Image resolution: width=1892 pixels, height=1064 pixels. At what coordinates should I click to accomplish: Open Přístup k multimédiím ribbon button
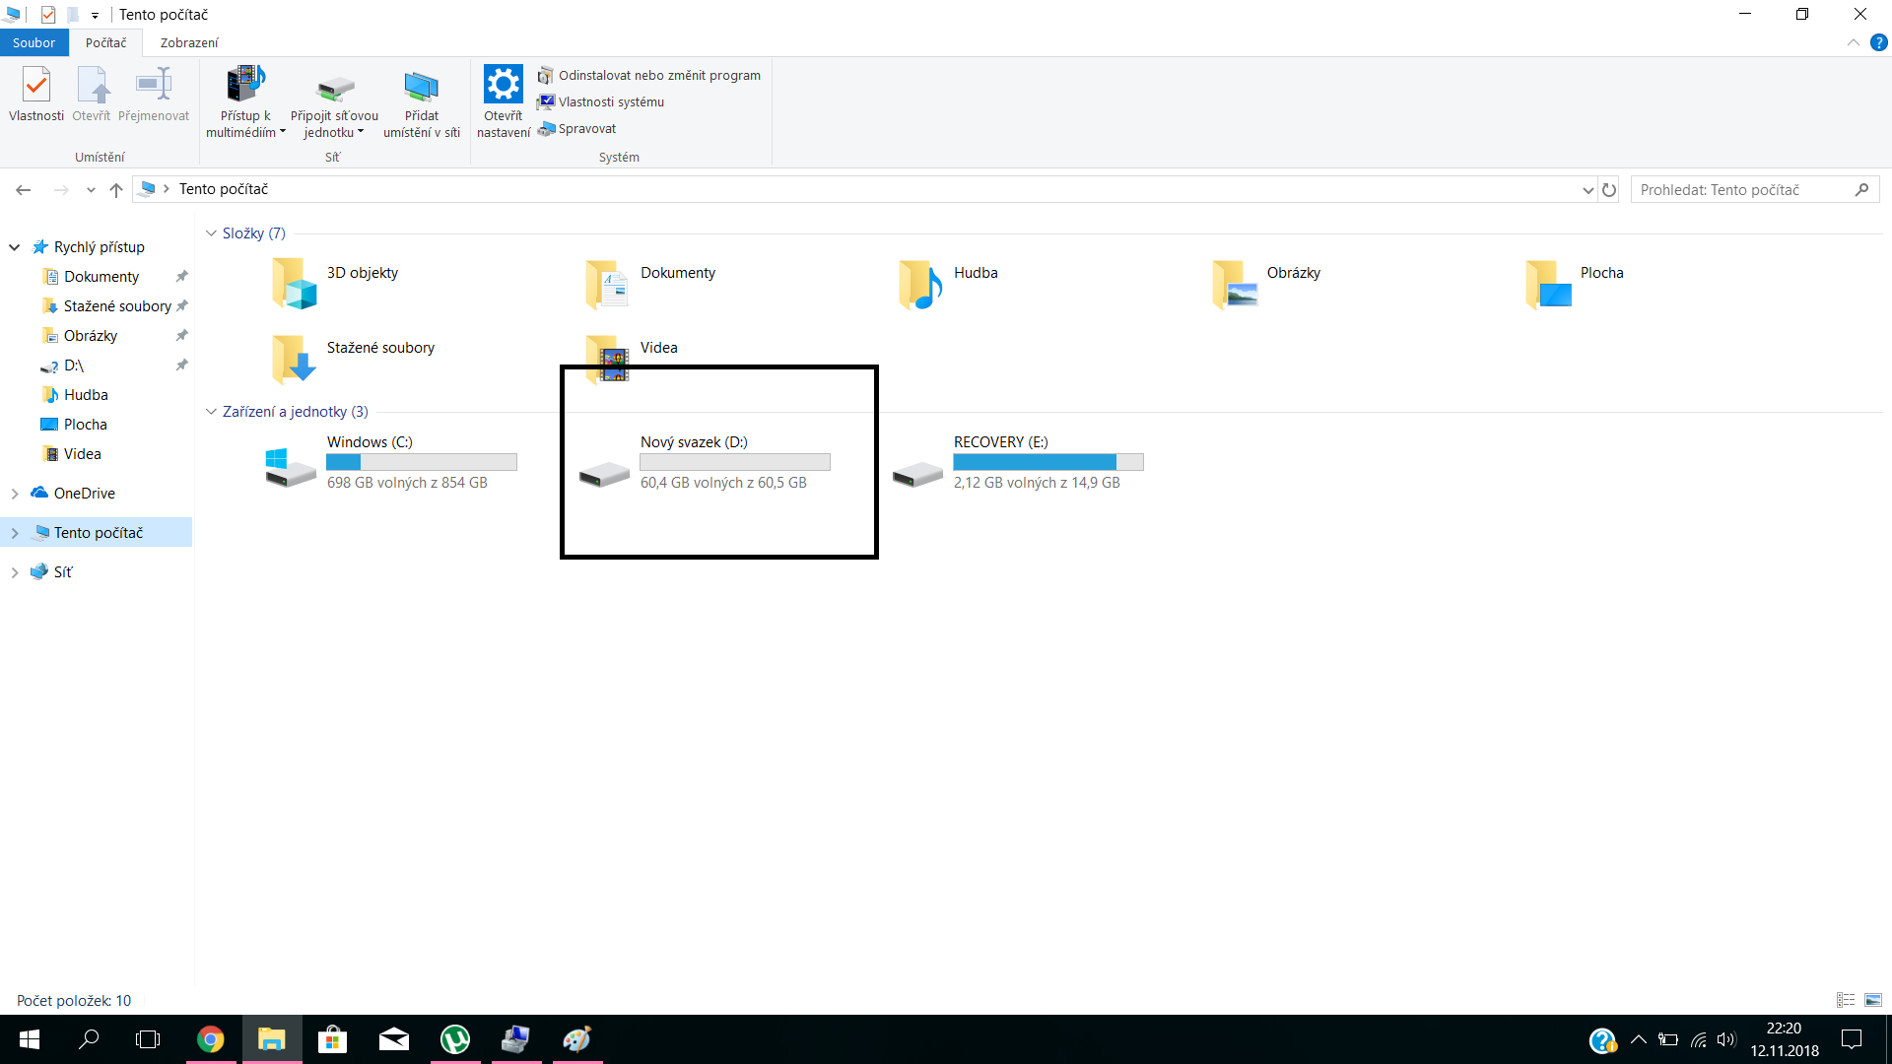click(x=244, y=87)
